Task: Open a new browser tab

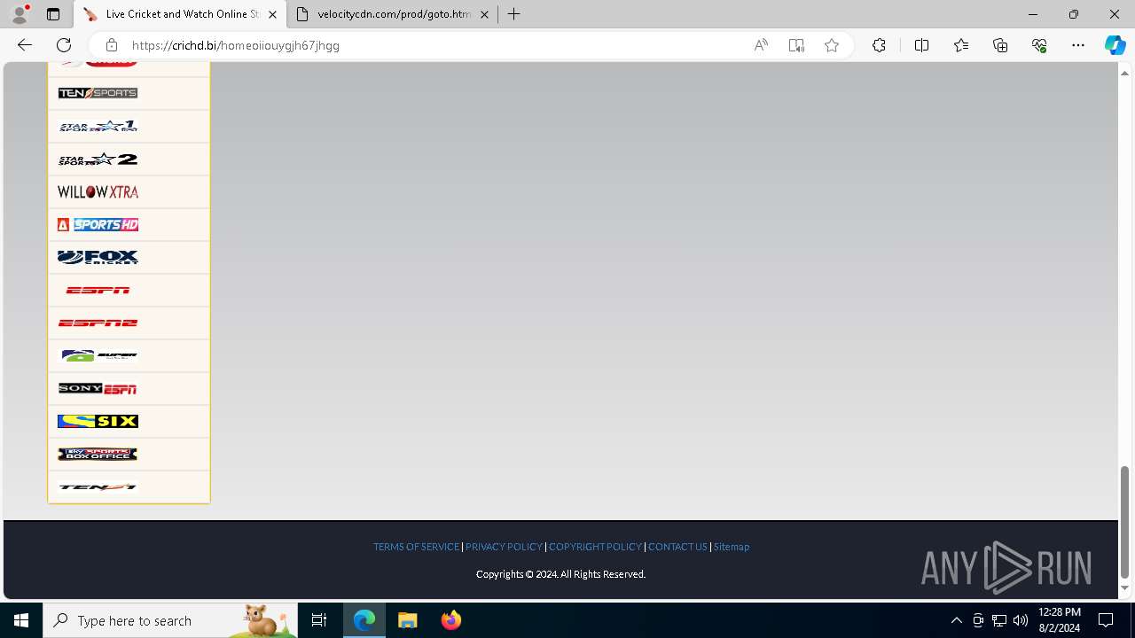Action: click(514, 14)
